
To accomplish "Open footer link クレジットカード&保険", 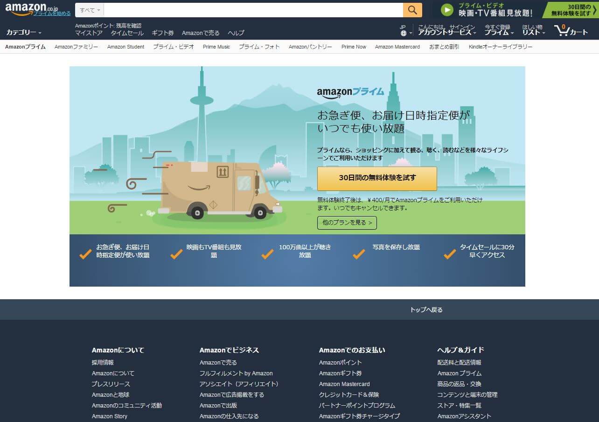I will click(349, 394).
